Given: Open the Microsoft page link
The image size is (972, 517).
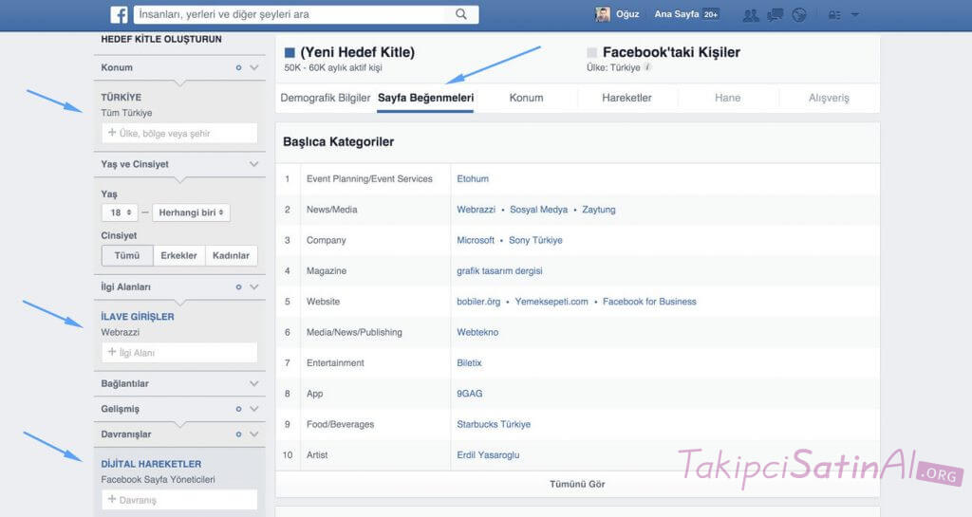Looking at the screenshot, I should point(476,240).
